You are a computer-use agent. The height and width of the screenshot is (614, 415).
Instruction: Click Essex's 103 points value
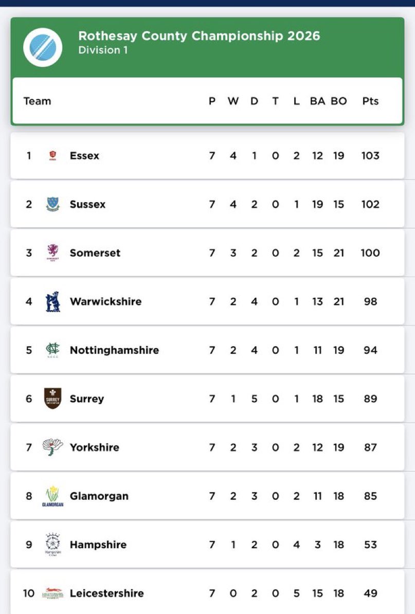tap(370, 156)
